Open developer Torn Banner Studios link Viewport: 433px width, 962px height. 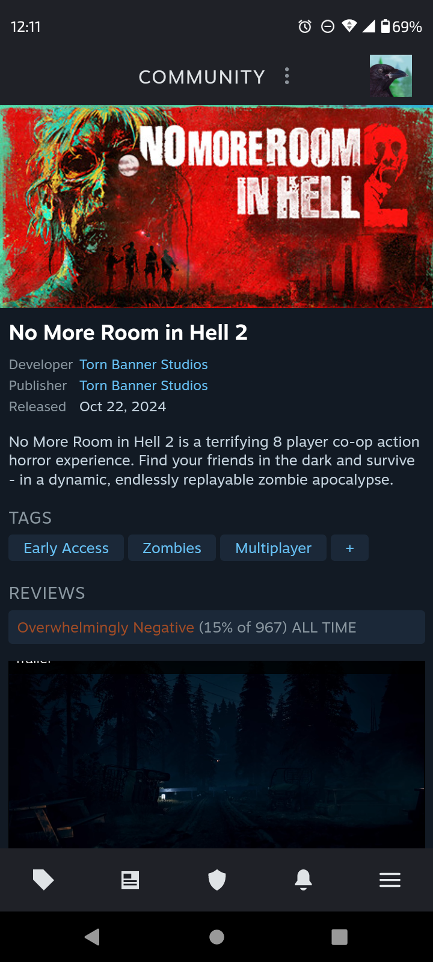144,364
